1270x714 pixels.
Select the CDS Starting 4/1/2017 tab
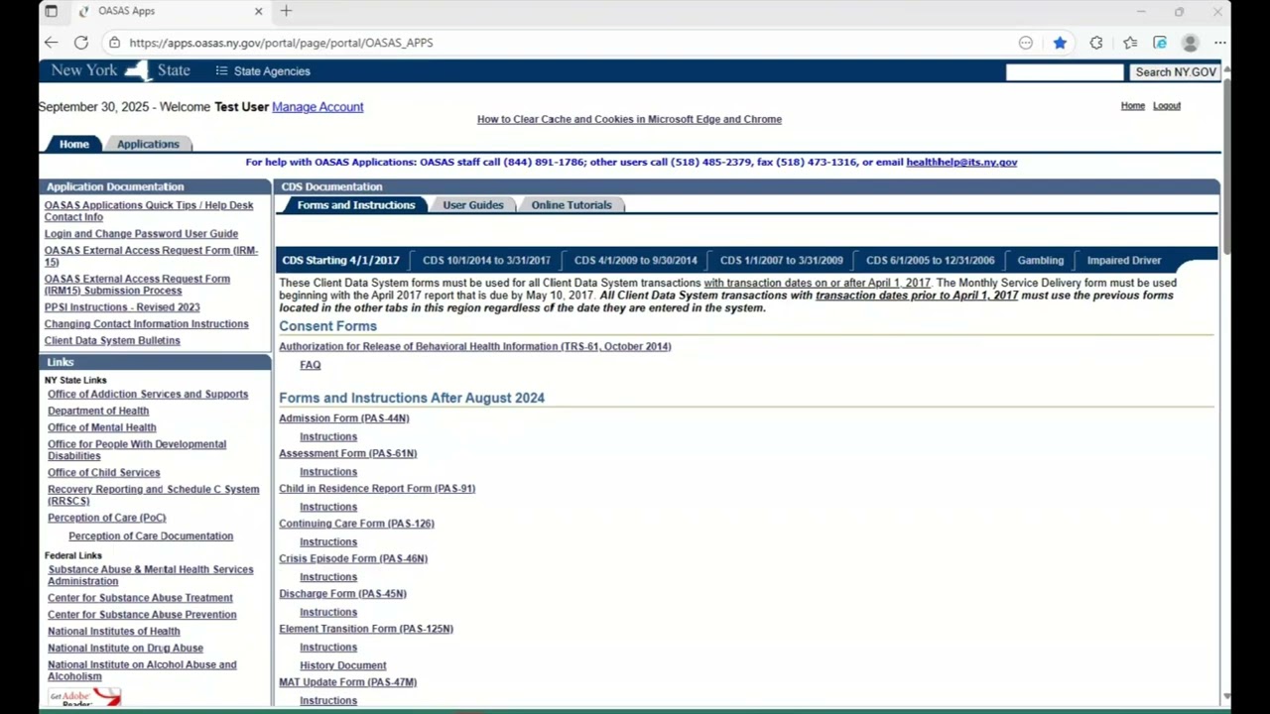[340, 260]
